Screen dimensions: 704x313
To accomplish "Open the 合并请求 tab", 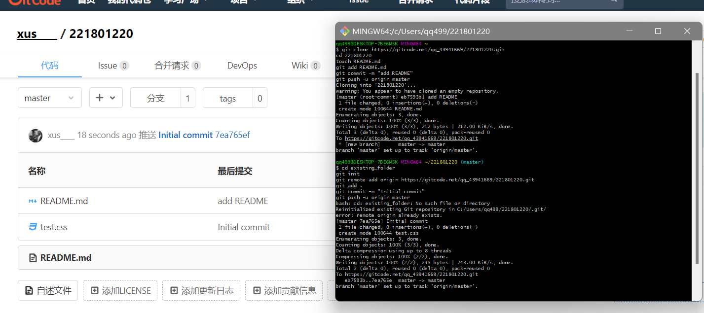I will (x=177, y=66).
